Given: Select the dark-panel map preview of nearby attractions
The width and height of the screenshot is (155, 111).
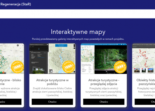Looking at the screenshot, I should 52,59.
